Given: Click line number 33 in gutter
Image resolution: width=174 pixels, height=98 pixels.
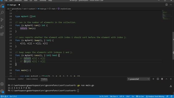Looking at the screenshot, I should coord(11,55).
